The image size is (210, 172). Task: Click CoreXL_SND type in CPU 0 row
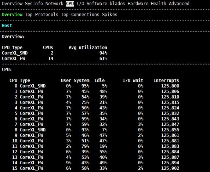click(33, 86)
